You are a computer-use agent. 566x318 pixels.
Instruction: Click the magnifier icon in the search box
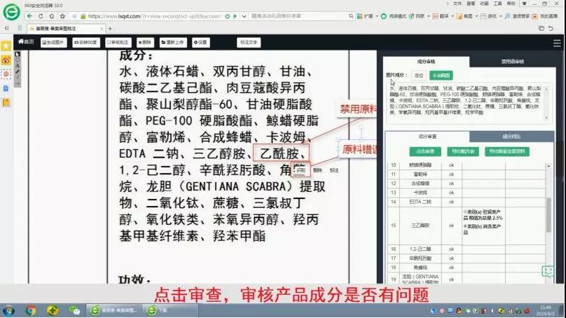coord(351,16)
